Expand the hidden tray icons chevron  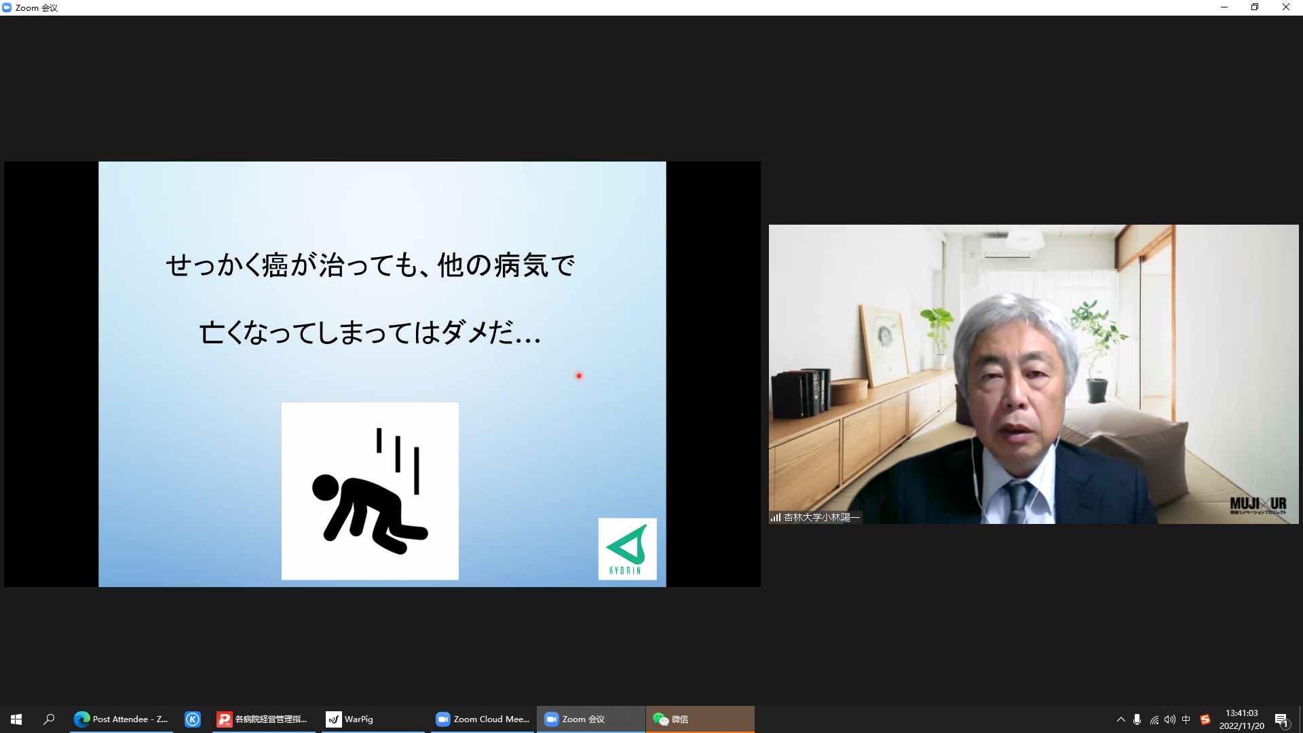click(1120, 719)
